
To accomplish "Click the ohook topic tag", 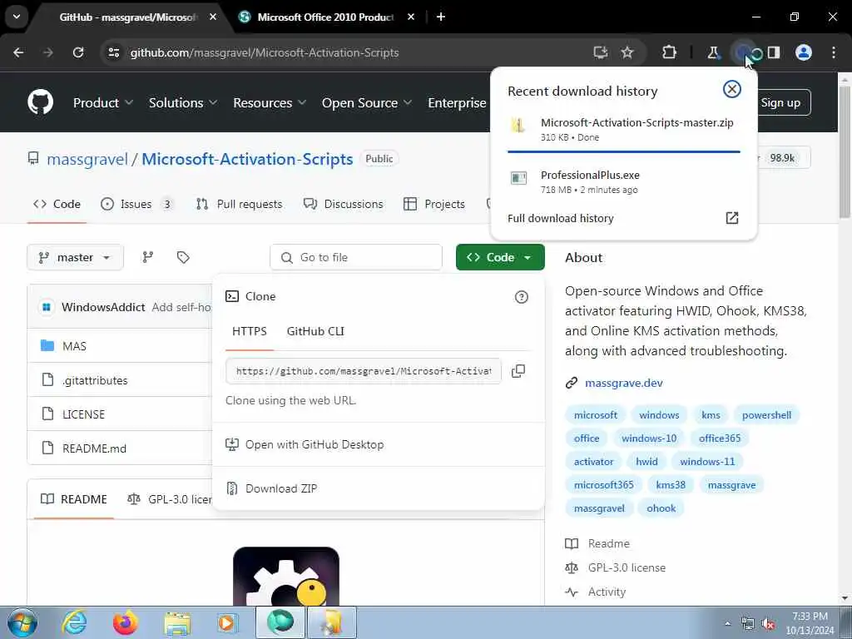I will tap(661, 508).
